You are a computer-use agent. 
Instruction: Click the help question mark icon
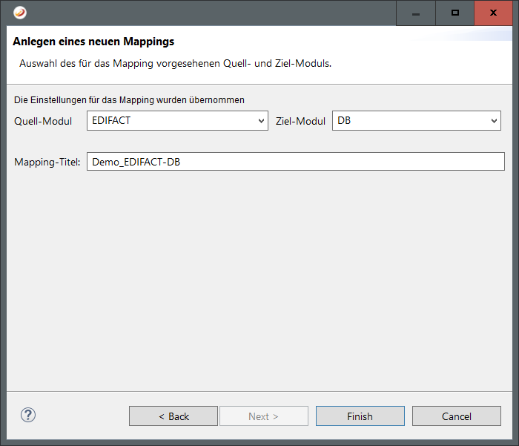click(x=28, y=416)
